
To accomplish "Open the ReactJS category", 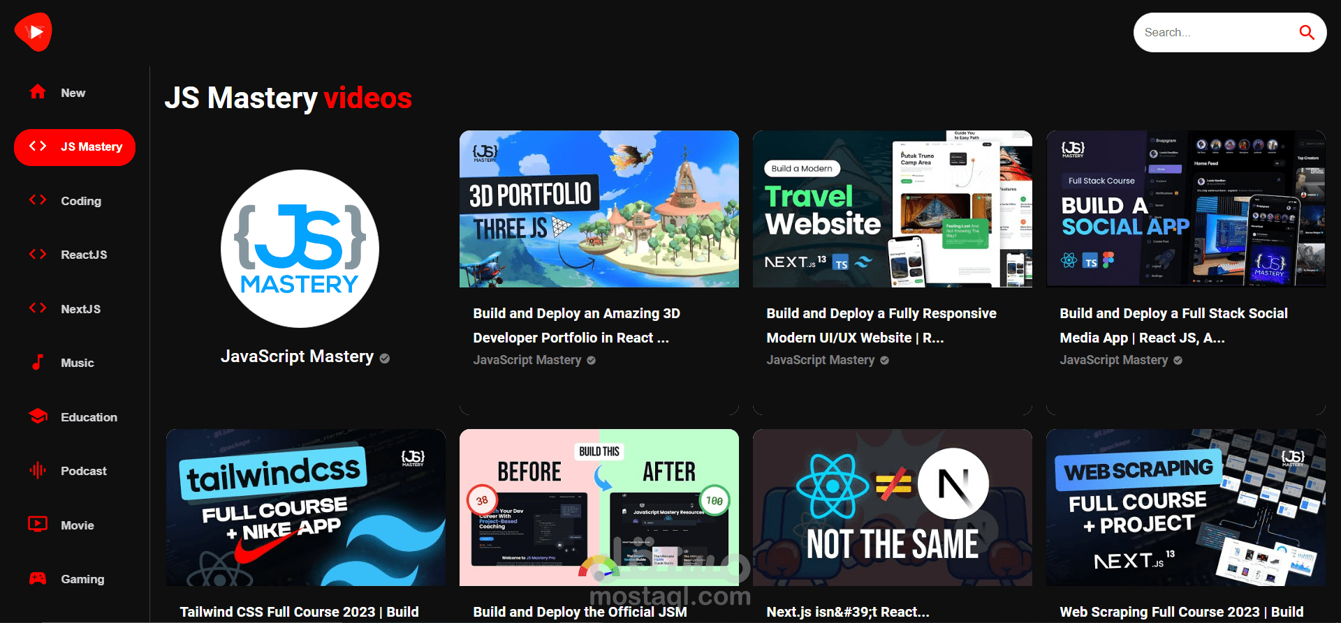I will (x=75, y=255).
